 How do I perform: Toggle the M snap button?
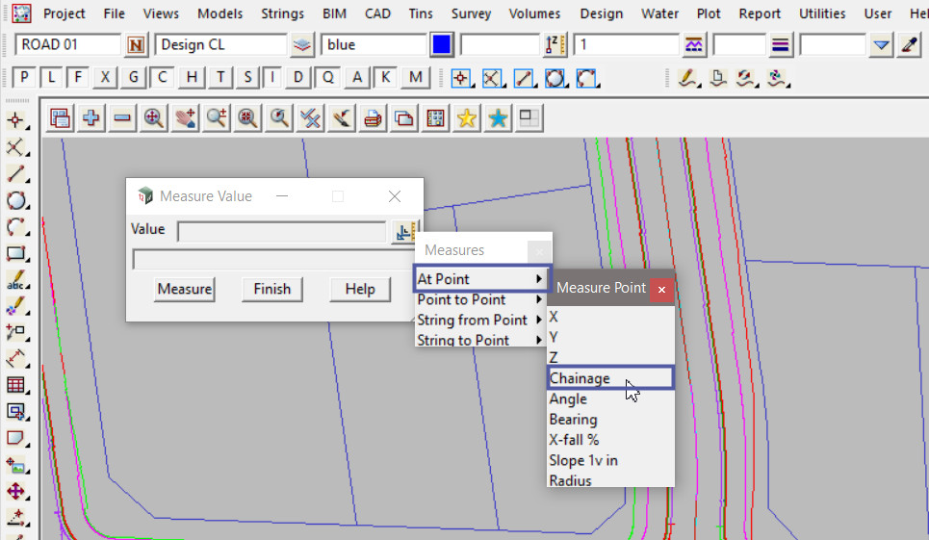click(415, 77)
